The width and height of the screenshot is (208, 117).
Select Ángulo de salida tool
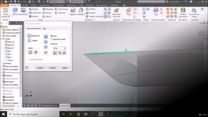[x=94, y=17]
